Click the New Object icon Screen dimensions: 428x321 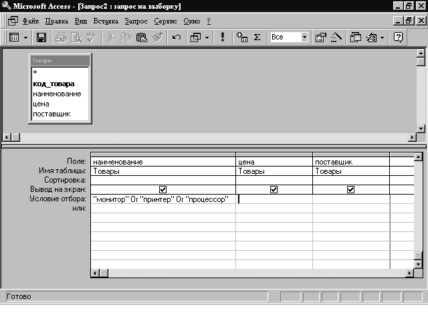371,37
